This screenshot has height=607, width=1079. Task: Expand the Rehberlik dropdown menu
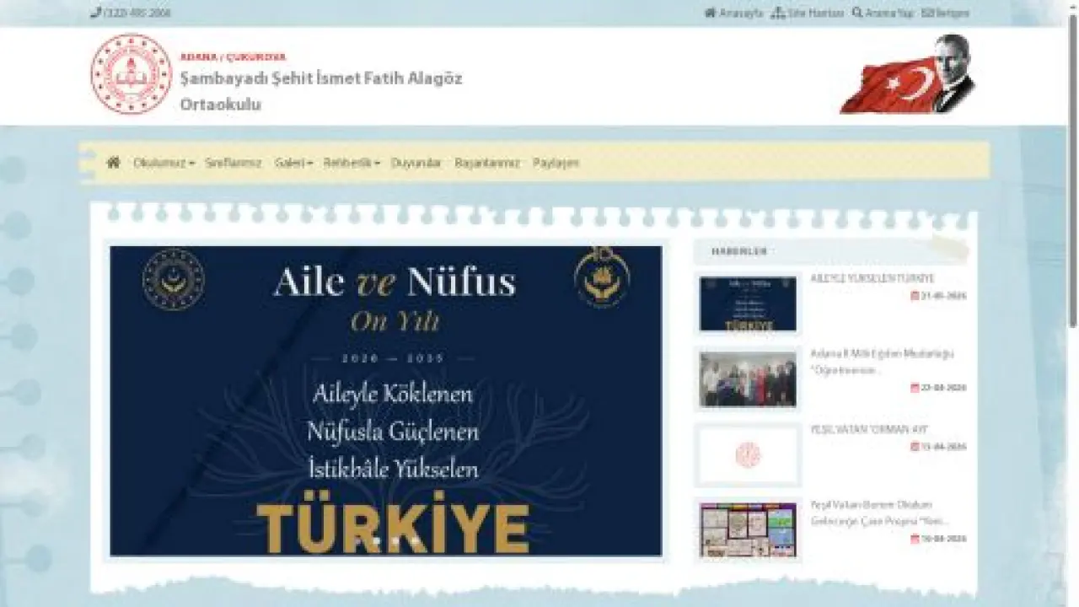352,163
